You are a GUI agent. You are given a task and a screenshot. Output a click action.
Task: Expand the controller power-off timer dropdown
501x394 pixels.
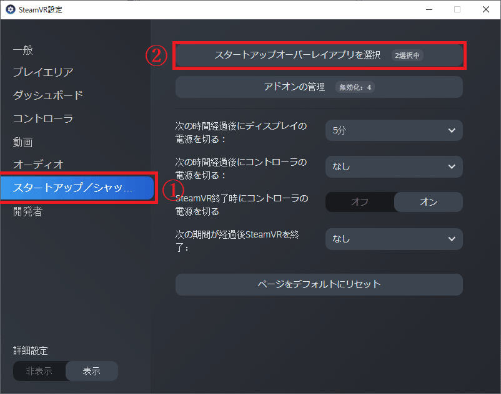click(x=394, y=166)
